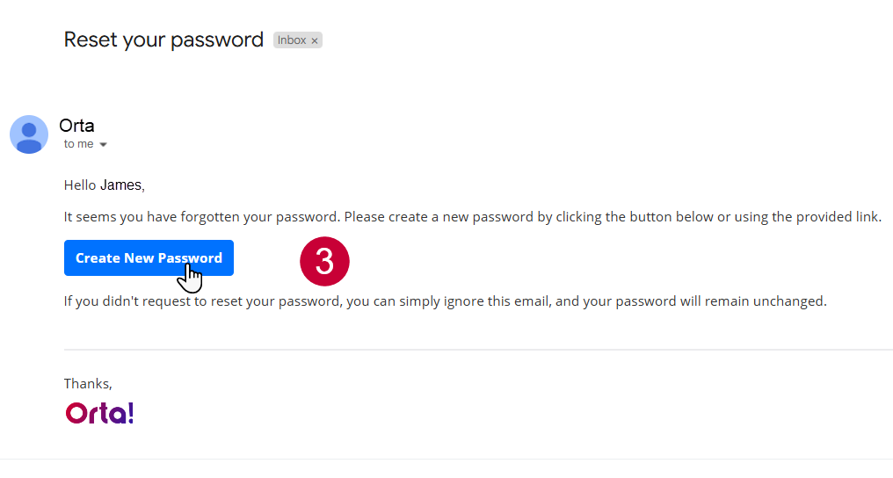Click the Create New Password button
893x478 pixels.
[149, 257]
